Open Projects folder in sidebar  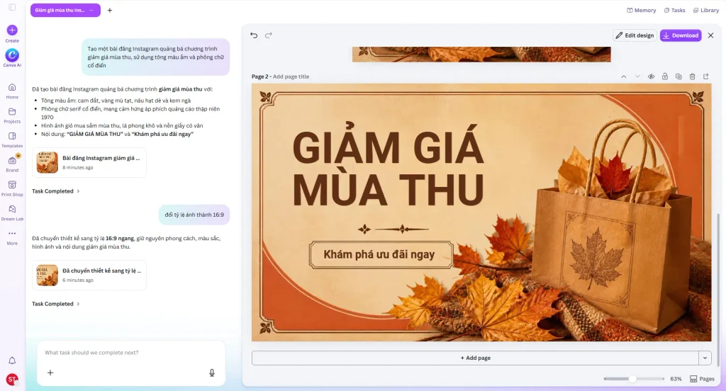12,115
